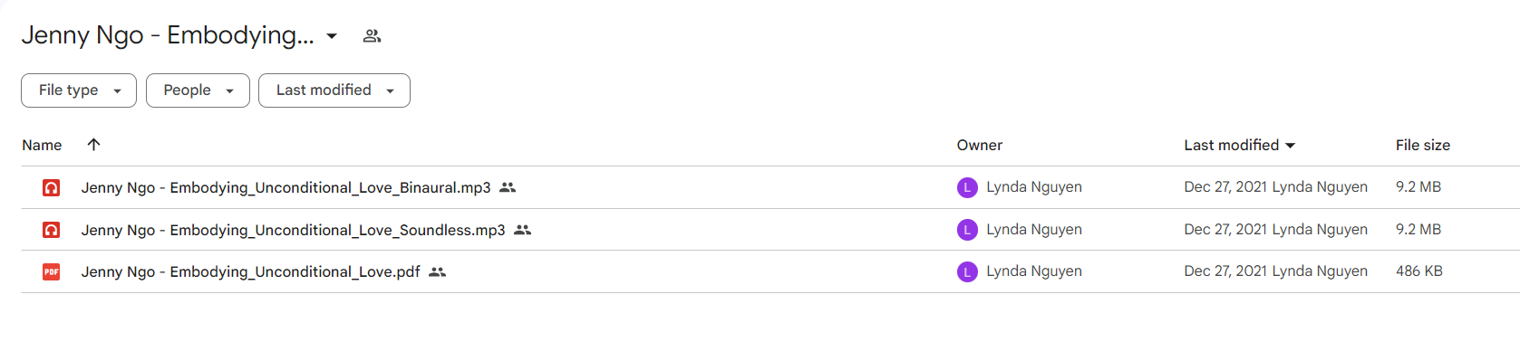Expand the Last modified filter chip

(x=334, y=90)
